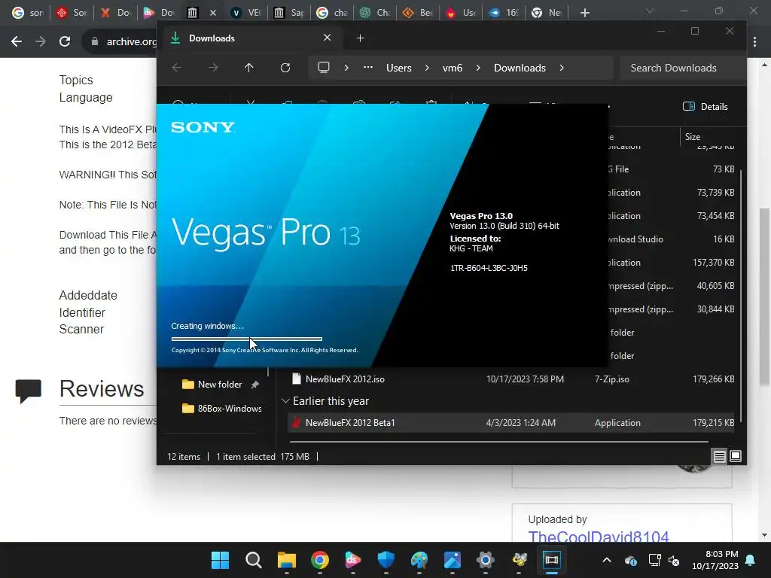This screenshot has width=771, height=578.
Task: Click the Vegas Pro loading progress bar
Action: tap(247, 339)
